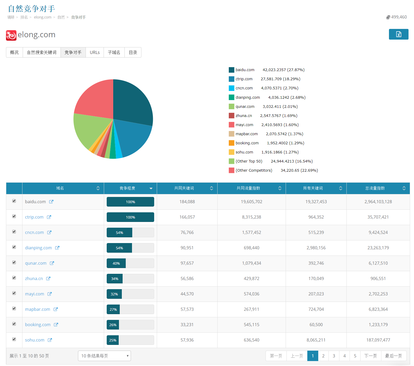This screenshot has width=414, height=366.
Task: Switch to the 概况 tab
Action: click(14, 52)
